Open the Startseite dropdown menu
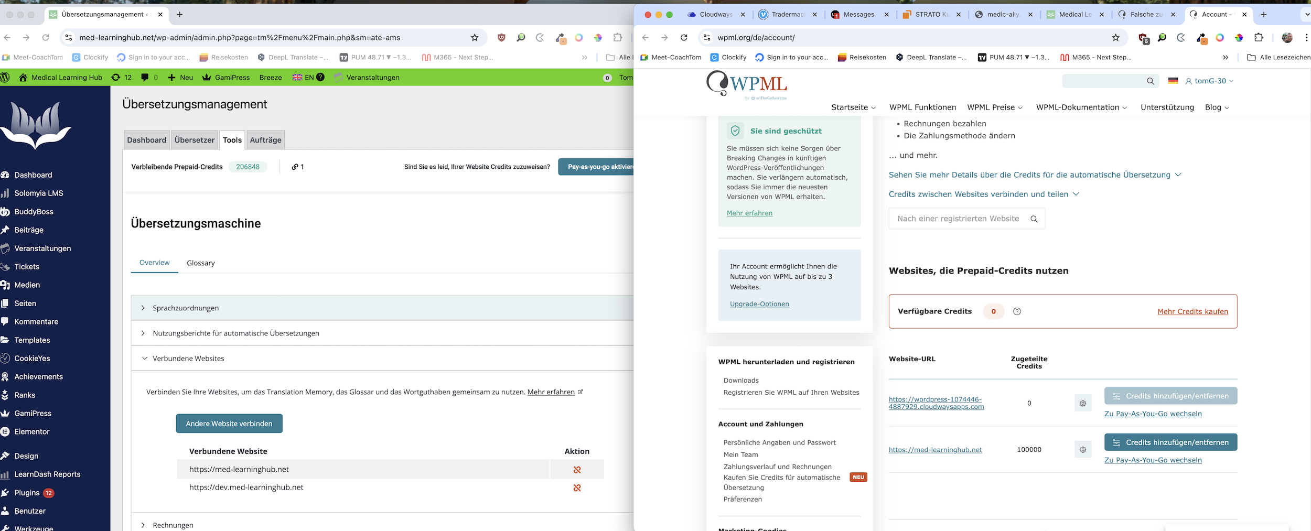The image size is (1311, 531). 853,107
